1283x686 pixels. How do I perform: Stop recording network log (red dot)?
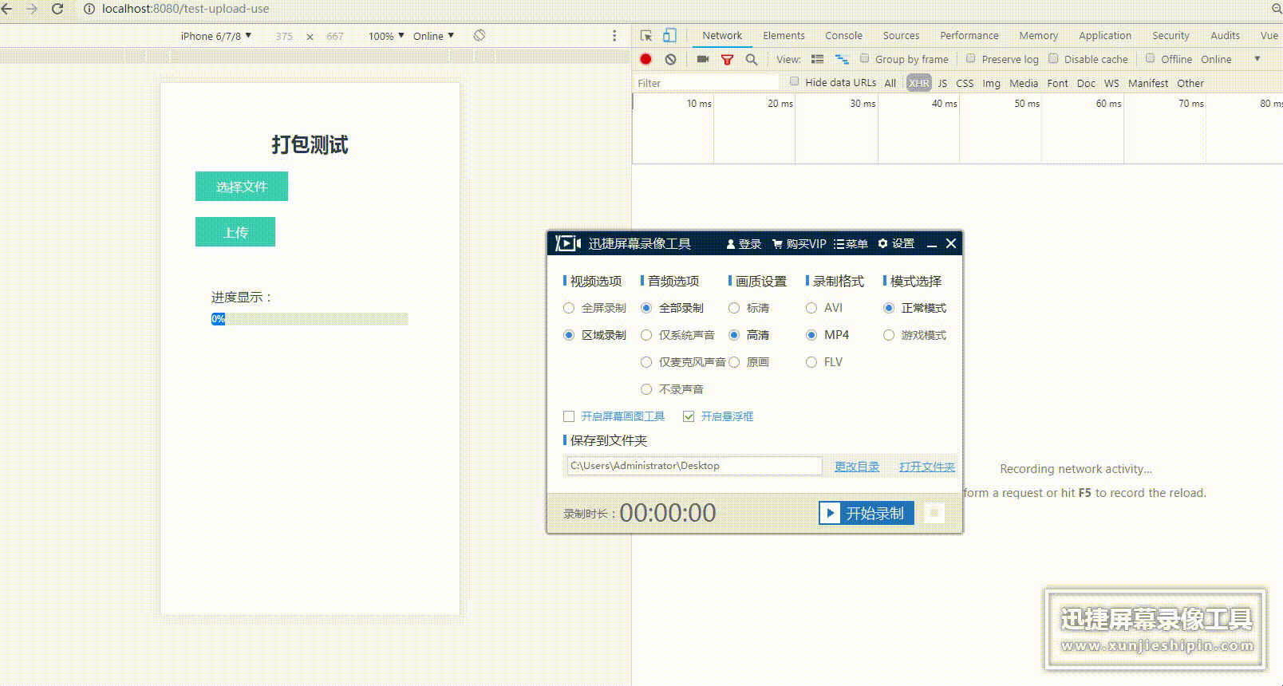click(x=646, y=59)
